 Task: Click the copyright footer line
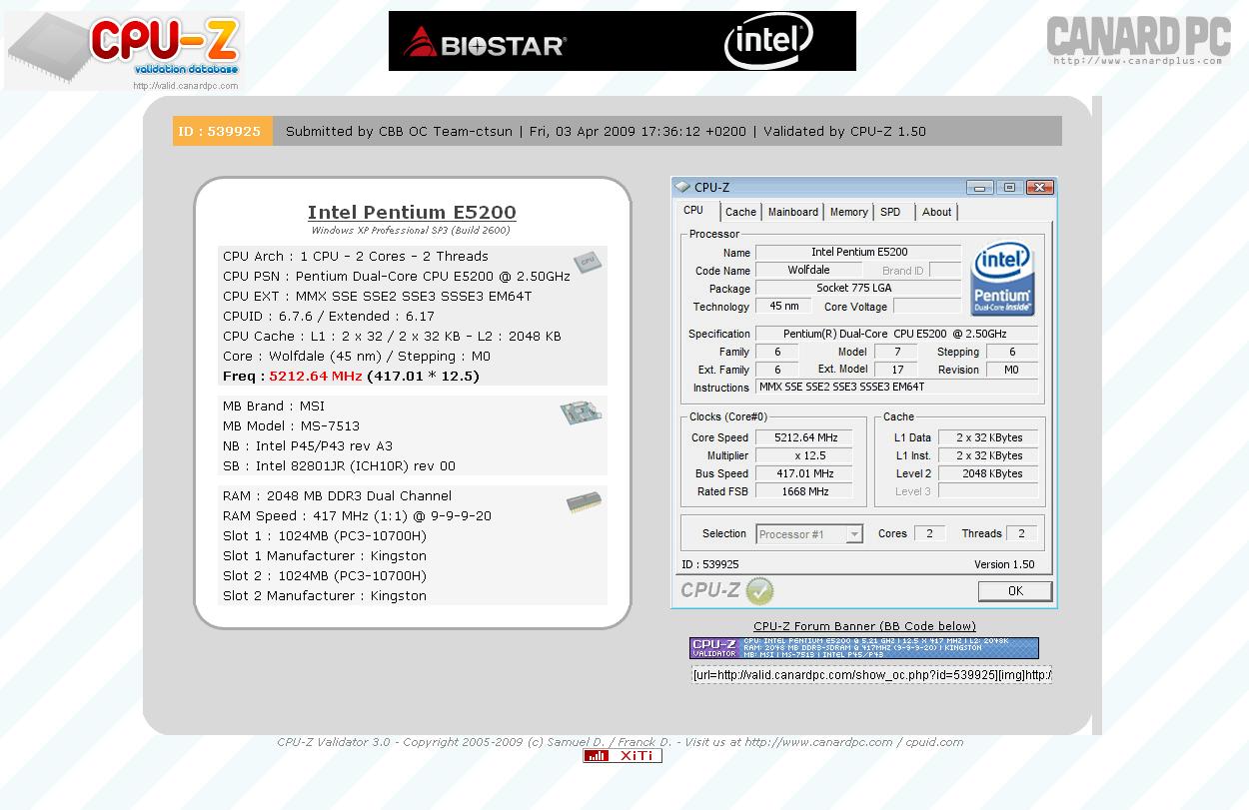coord(621,742)
